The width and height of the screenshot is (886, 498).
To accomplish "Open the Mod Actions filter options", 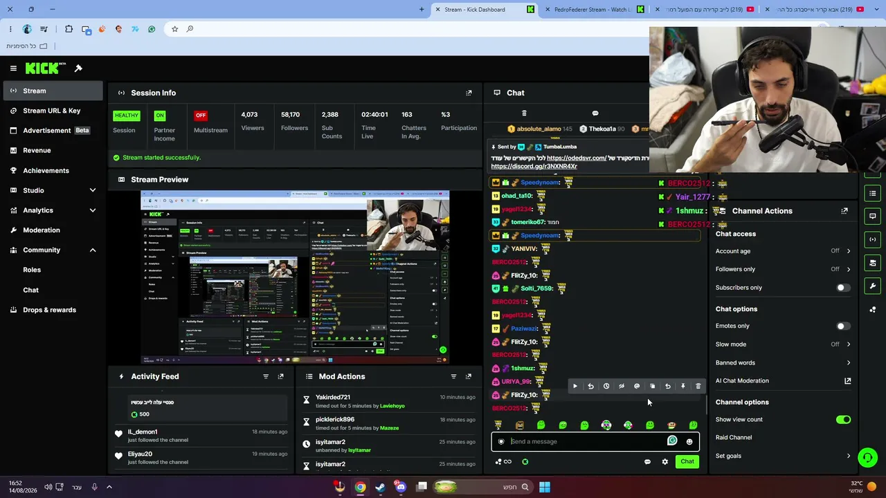I will [x=453, y=376].
